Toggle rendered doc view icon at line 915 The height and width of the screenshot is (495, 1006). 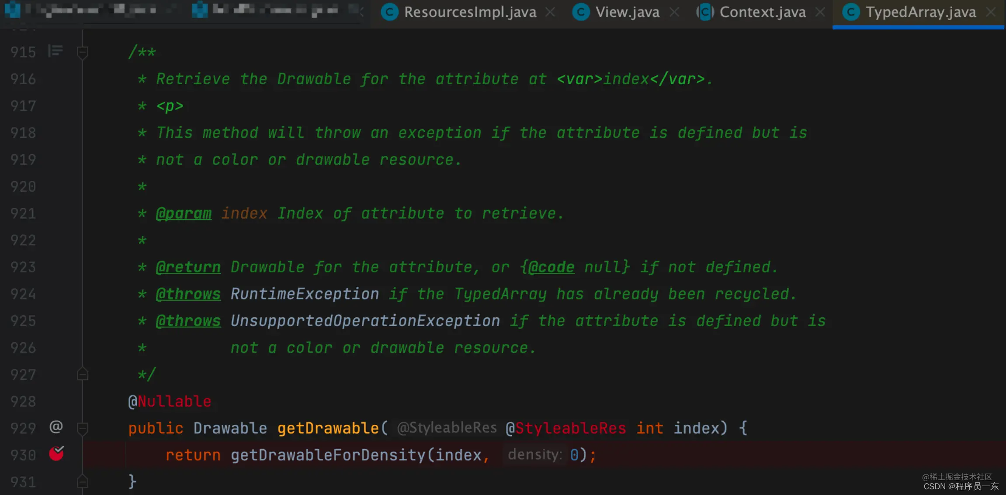pyautogui.click(x=56, y=51)
